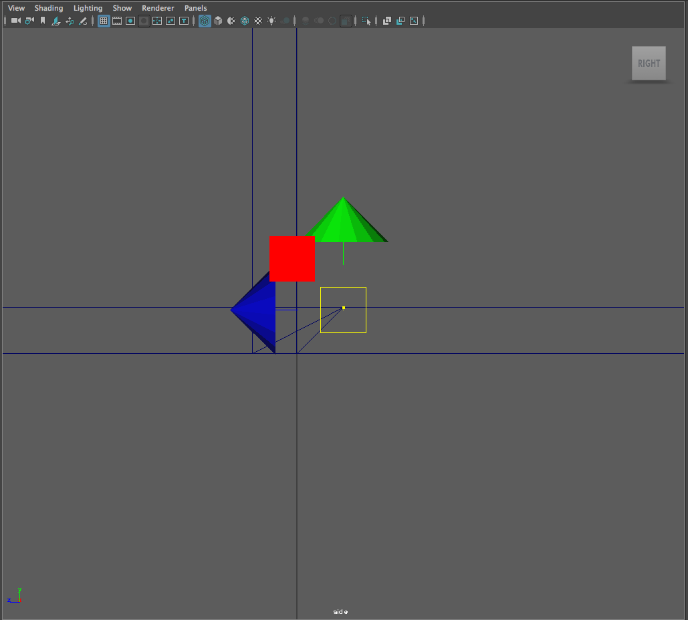This screenshot has width=688, height=620.
Task: Open the Panels menu
Action: pyautogui.click(x=195, y=8)
